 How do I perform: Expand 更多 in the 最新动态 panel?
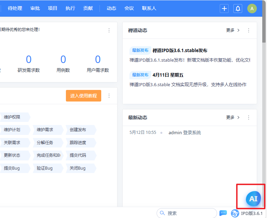point(233,118)
